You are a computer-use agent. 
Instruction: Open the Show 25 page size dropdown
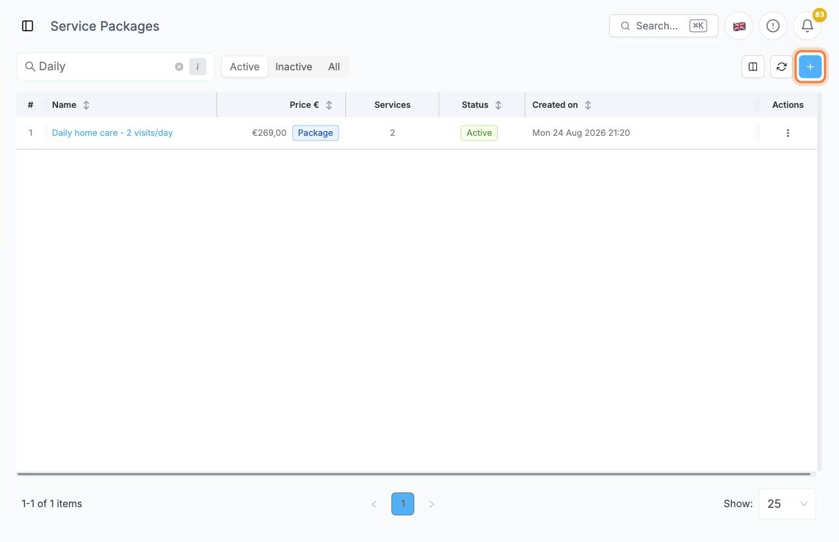click(x=787, y=504)
